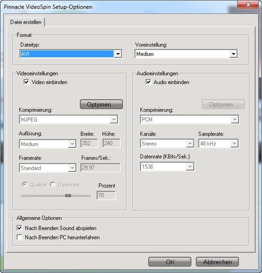The height and width of the screenshot is (273, 262).
Task: Open the PCM audio Komprimierung dropdown
Action: [x=190, y=119]
